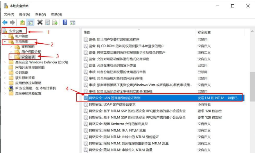Click the Up one level folder icon
The height and width of the screenshot is (153, 255).
pos(22,22)
